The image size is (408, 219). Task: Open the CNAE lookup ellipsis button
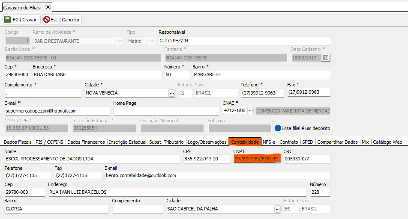coord(251,111)
